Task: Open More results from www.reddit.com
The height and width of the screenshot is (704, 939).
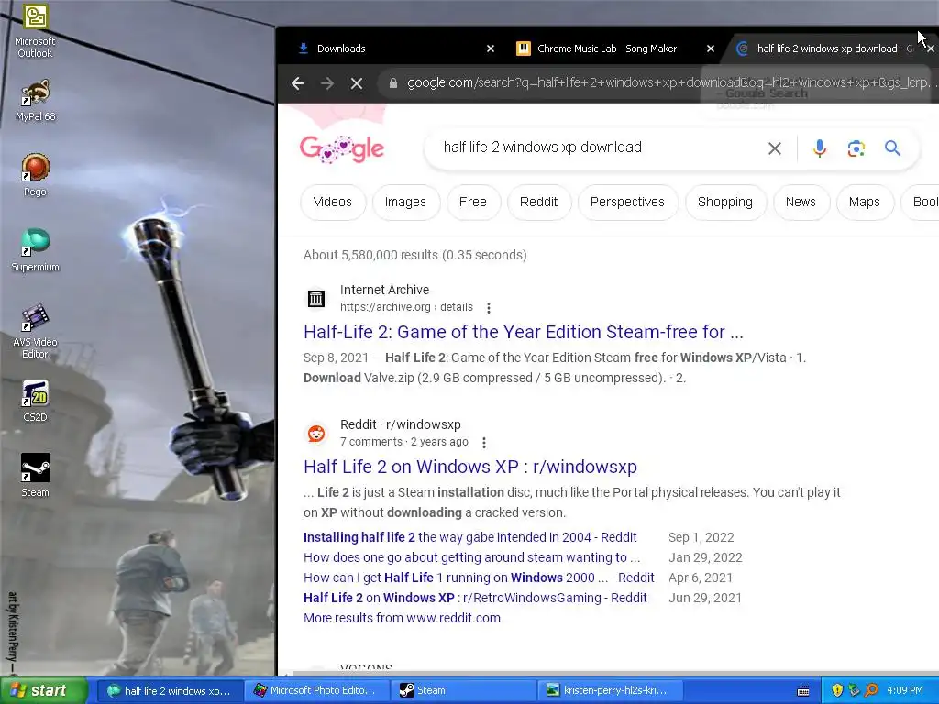Action: (402, 618)
